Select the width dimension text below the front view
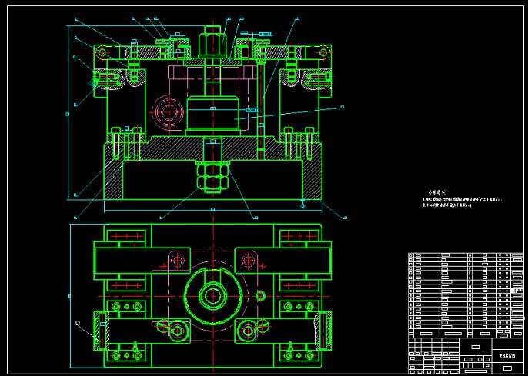Image resolution: width=528 pixels, height=376 pixels. 212,209
